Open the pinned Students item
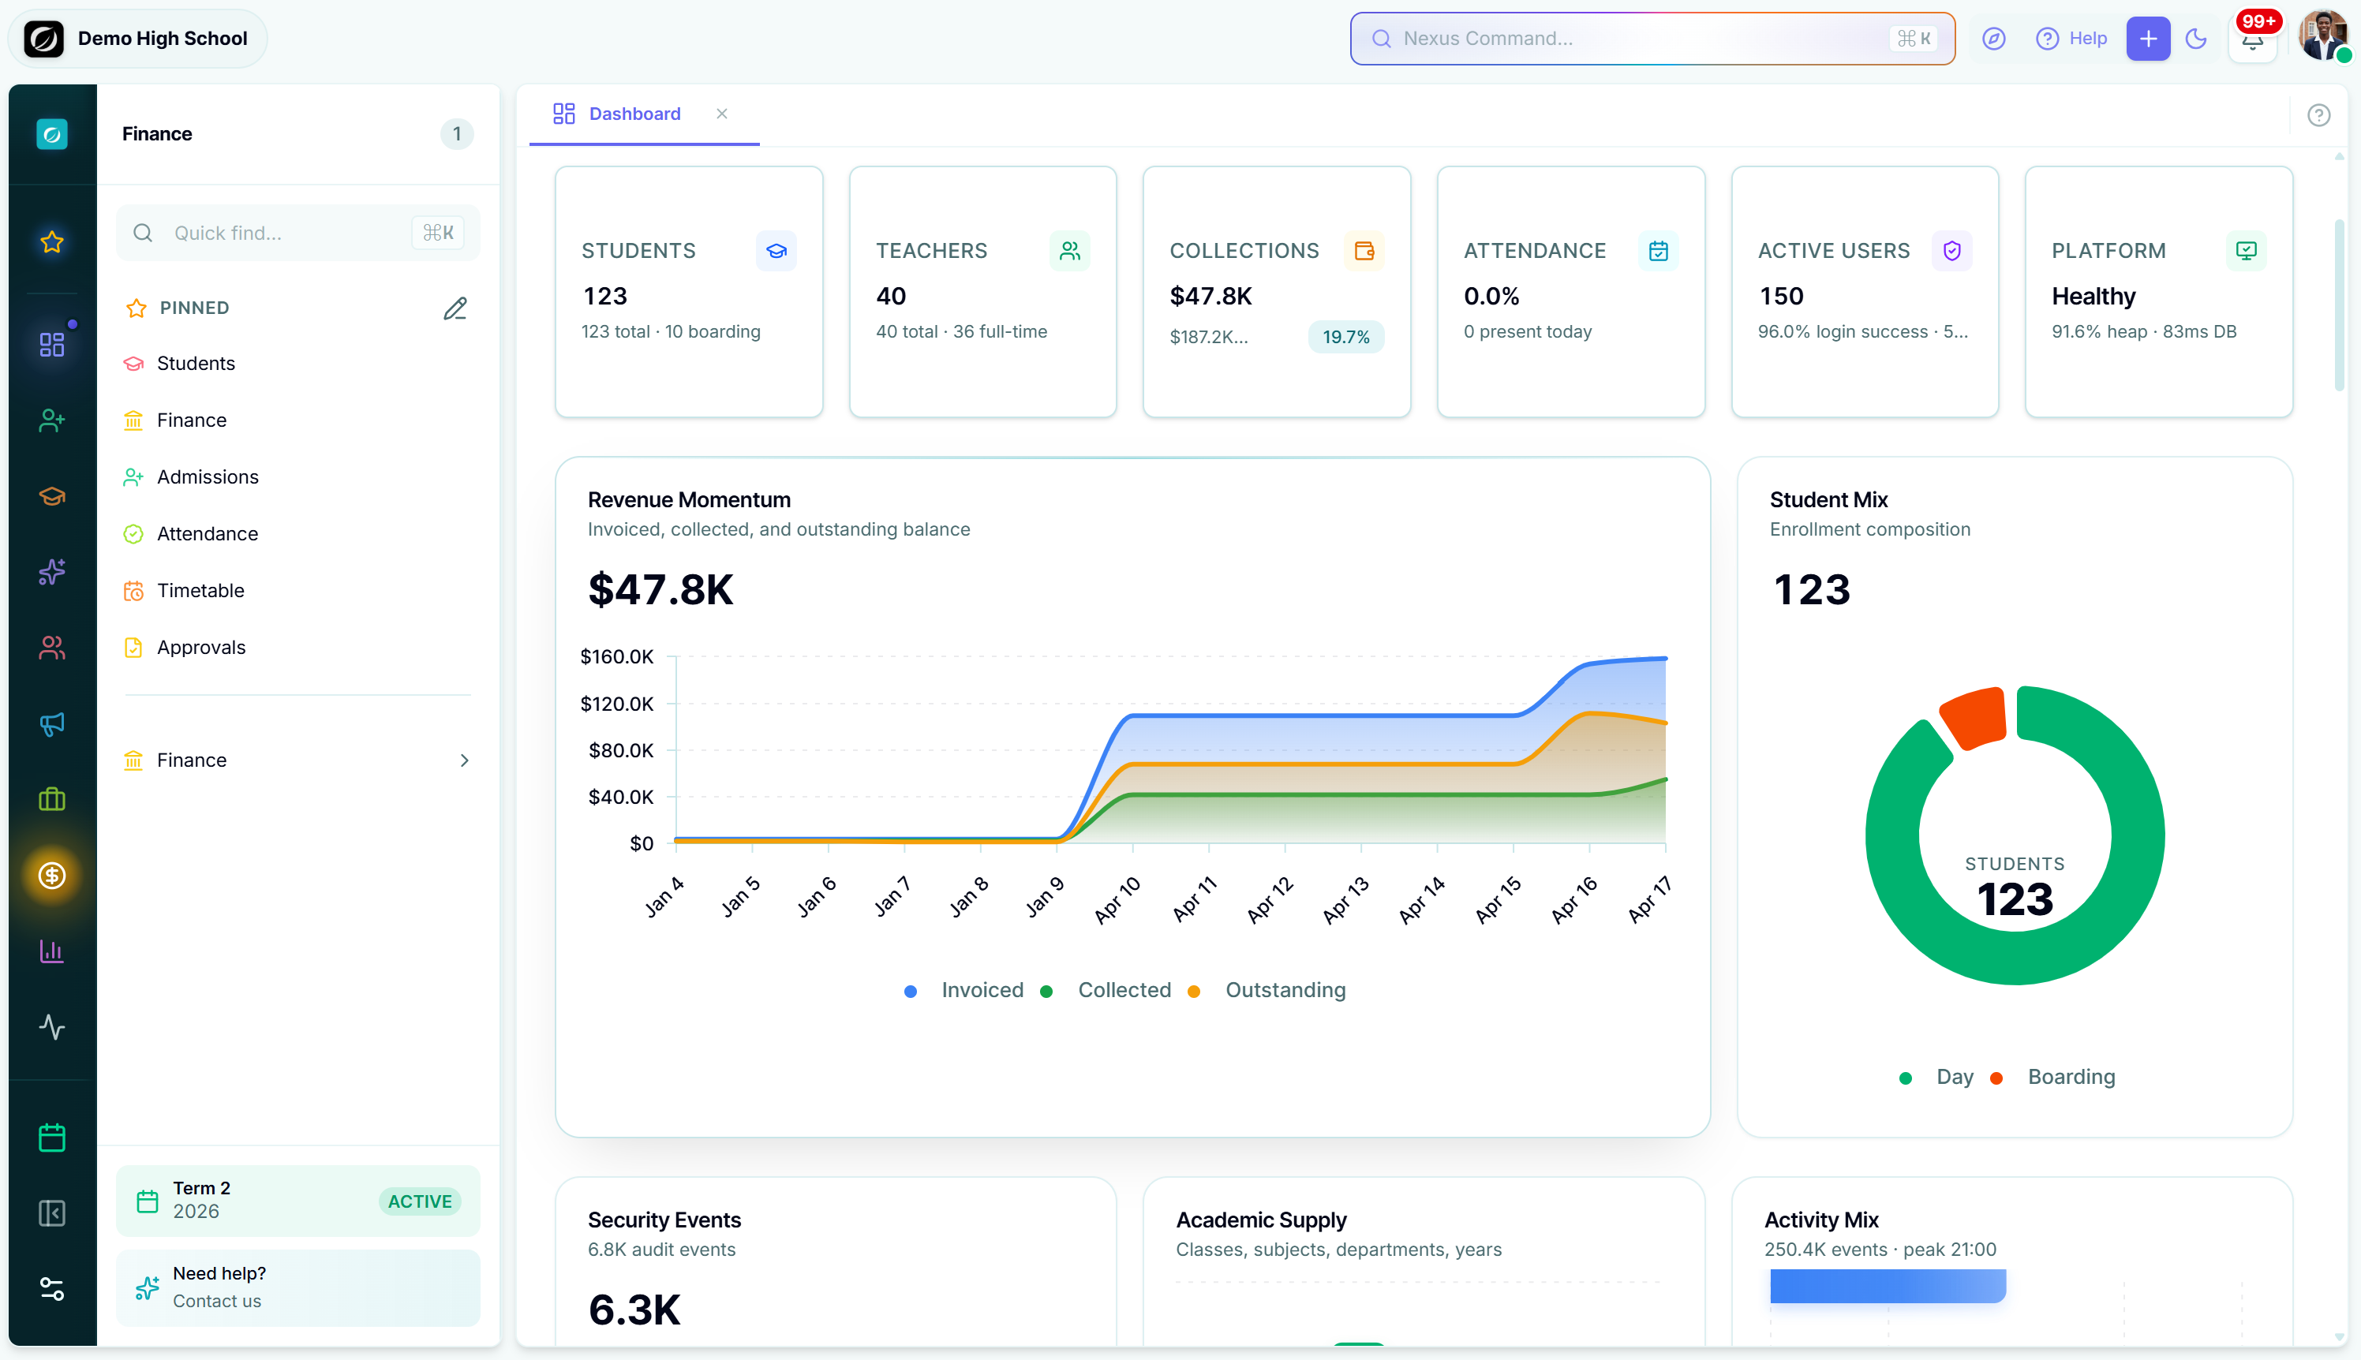This screenshot has height=1360, width=2361. (298, 364)
